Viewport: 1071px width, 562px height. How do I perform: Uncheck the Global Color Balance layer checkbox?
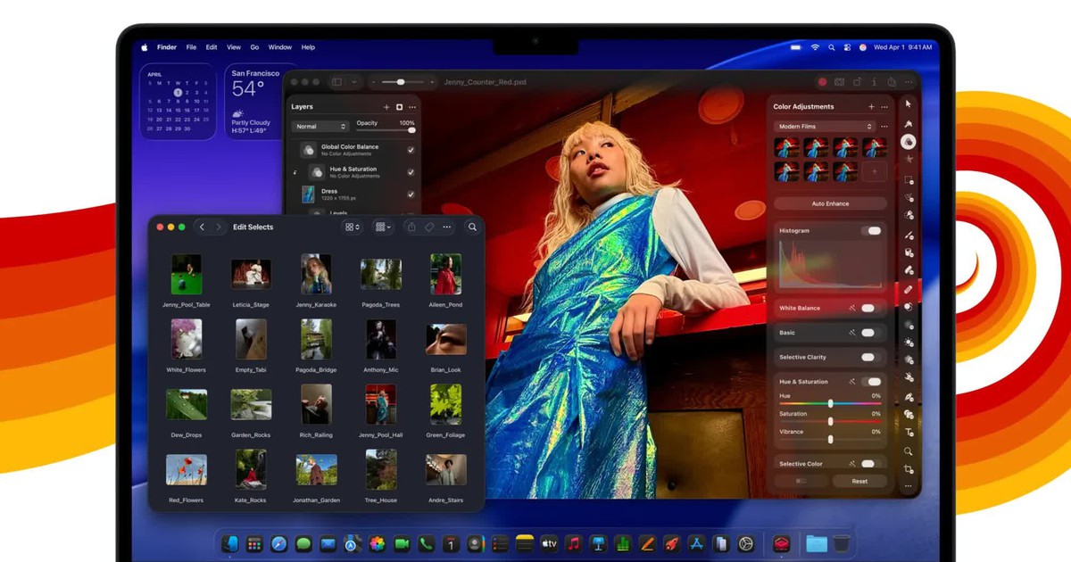(411, 150)
